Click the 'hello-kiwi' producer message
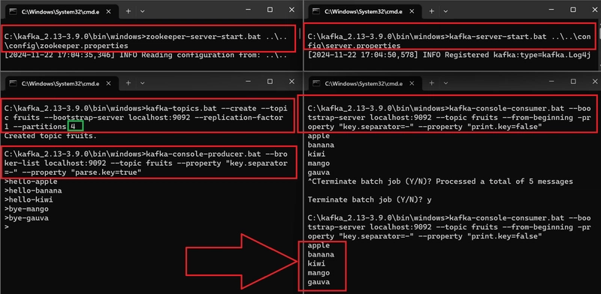 (x=29, y=199)
